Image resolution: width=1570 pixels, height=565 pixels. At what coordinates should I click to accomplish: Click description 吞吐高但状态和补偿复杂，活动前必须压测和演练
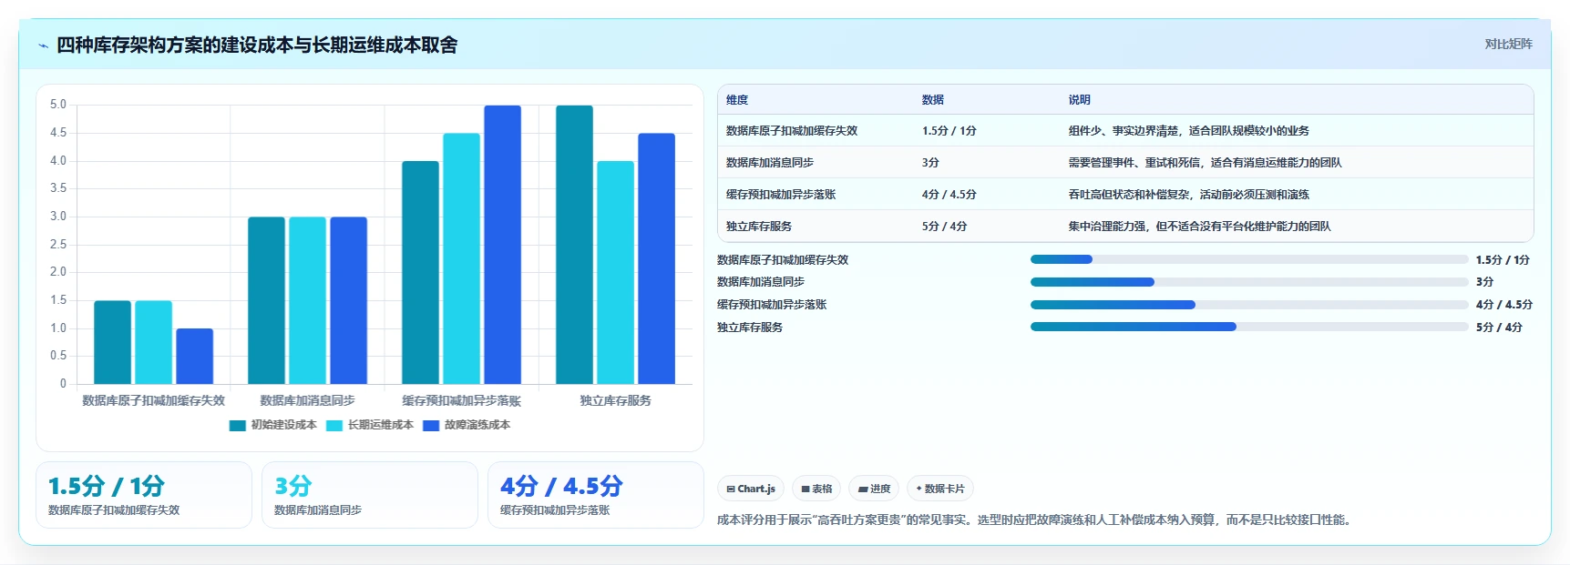pos(1188,195)
